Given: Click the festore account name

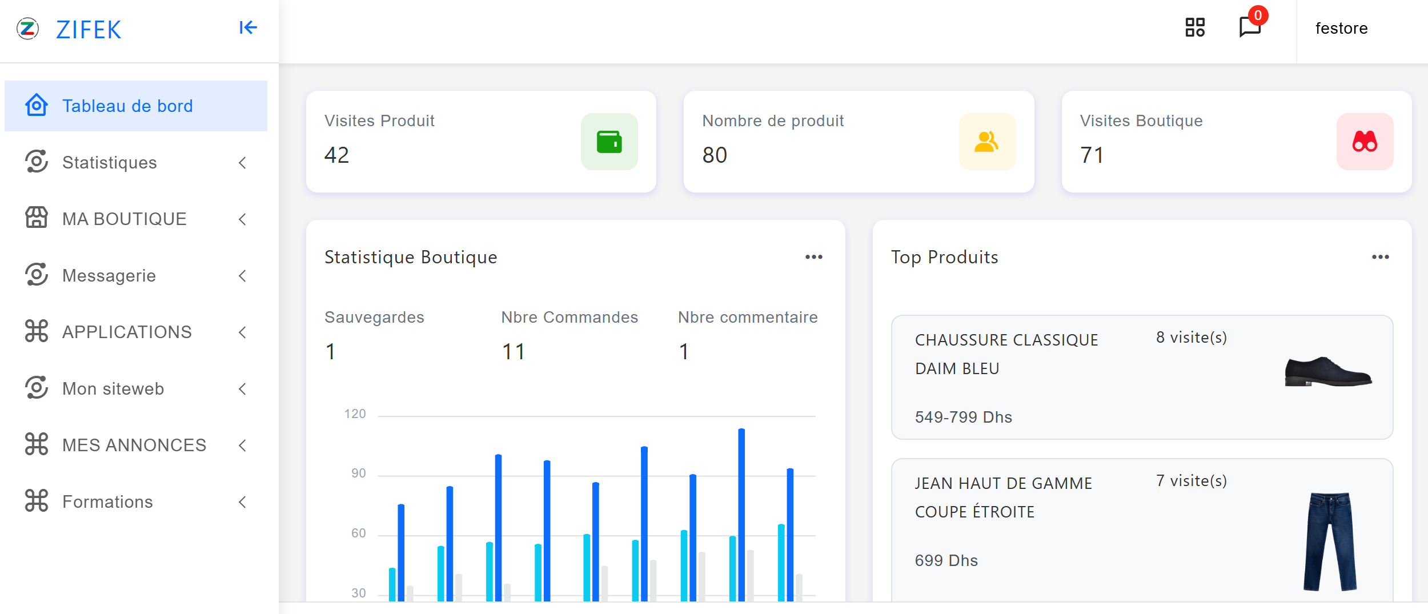Looking at the screenshot, I should (x=1341, y=29).
